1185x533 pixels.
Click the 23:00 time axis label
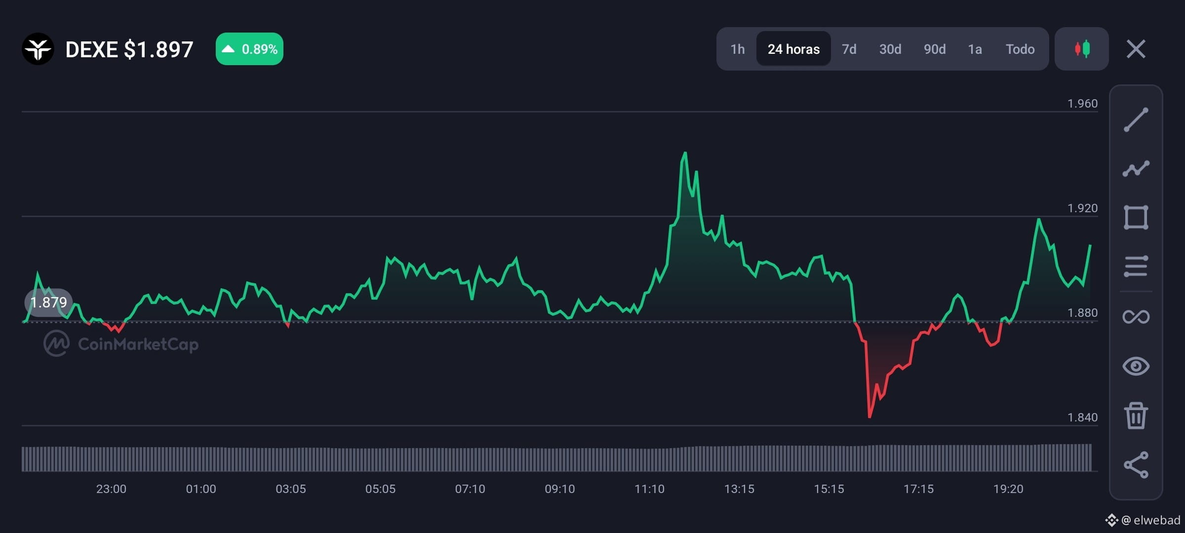111,489
